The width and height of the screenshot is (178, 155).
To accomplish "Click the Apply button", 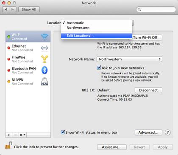I will (x=163, y=147).
